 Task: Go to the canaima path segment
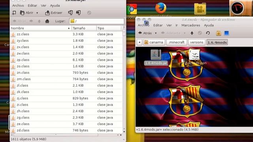[x=154, y=42]
